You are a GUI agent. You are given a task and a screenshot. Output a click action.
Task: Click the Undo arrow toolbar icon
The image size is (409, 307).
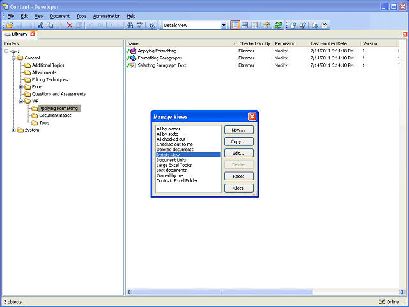pos(91,26)
